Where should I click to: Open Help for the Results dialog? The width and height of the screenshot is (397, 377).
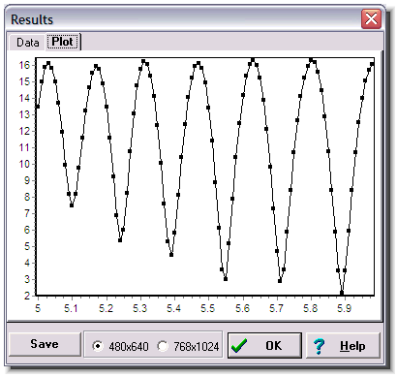point(343,346)
